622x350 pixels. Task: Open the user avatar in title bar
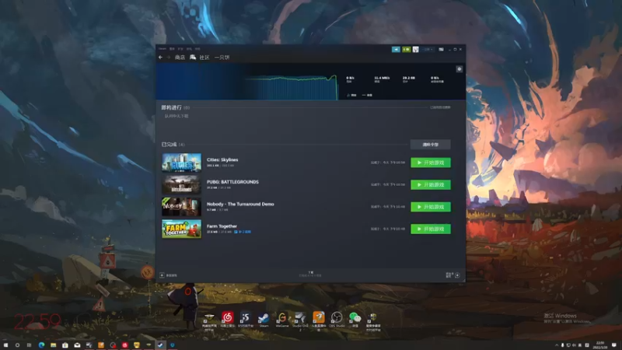pyautogui.click(x=415, y=49)
